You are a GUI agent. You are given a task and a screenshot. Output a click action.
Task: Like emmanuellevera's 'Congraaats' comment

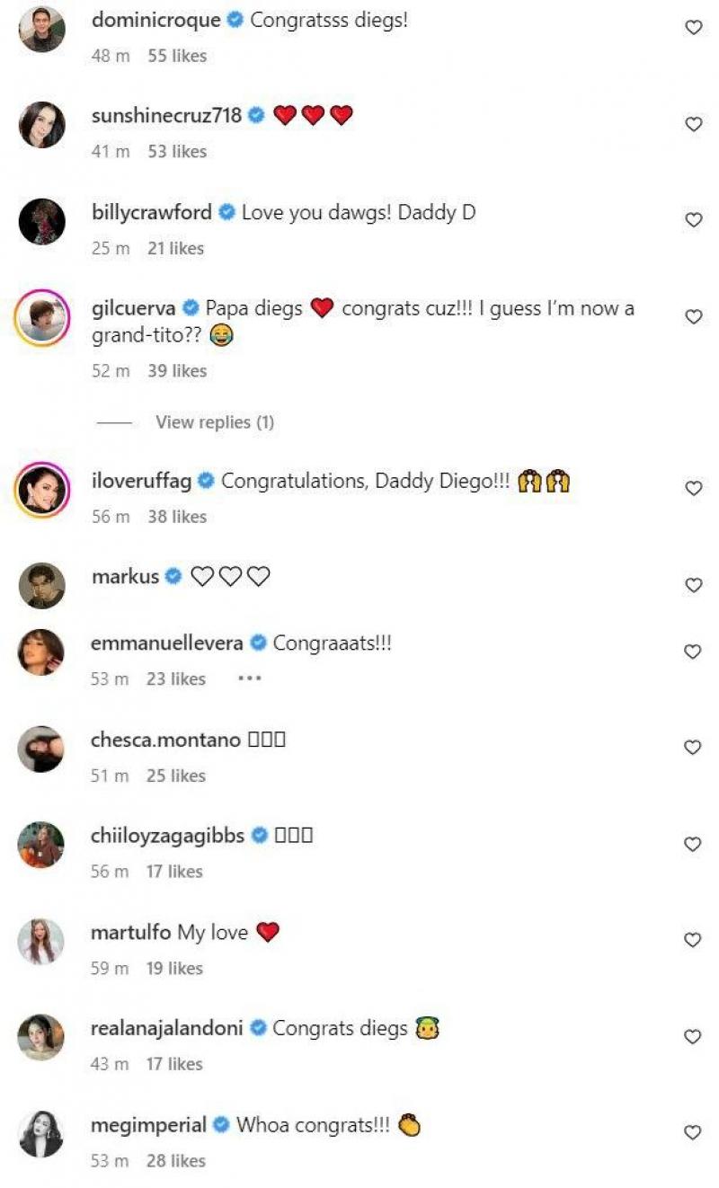(693, 651)
